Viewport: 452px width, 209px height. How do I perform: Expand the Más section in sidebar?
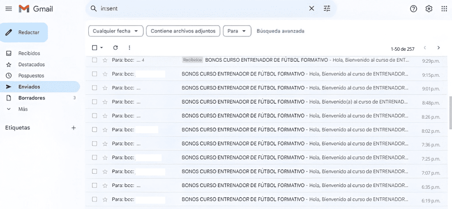23,109
